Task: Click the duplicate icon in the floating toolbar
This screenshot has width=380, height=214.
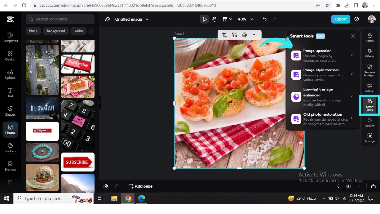Action: click(244, 35)
